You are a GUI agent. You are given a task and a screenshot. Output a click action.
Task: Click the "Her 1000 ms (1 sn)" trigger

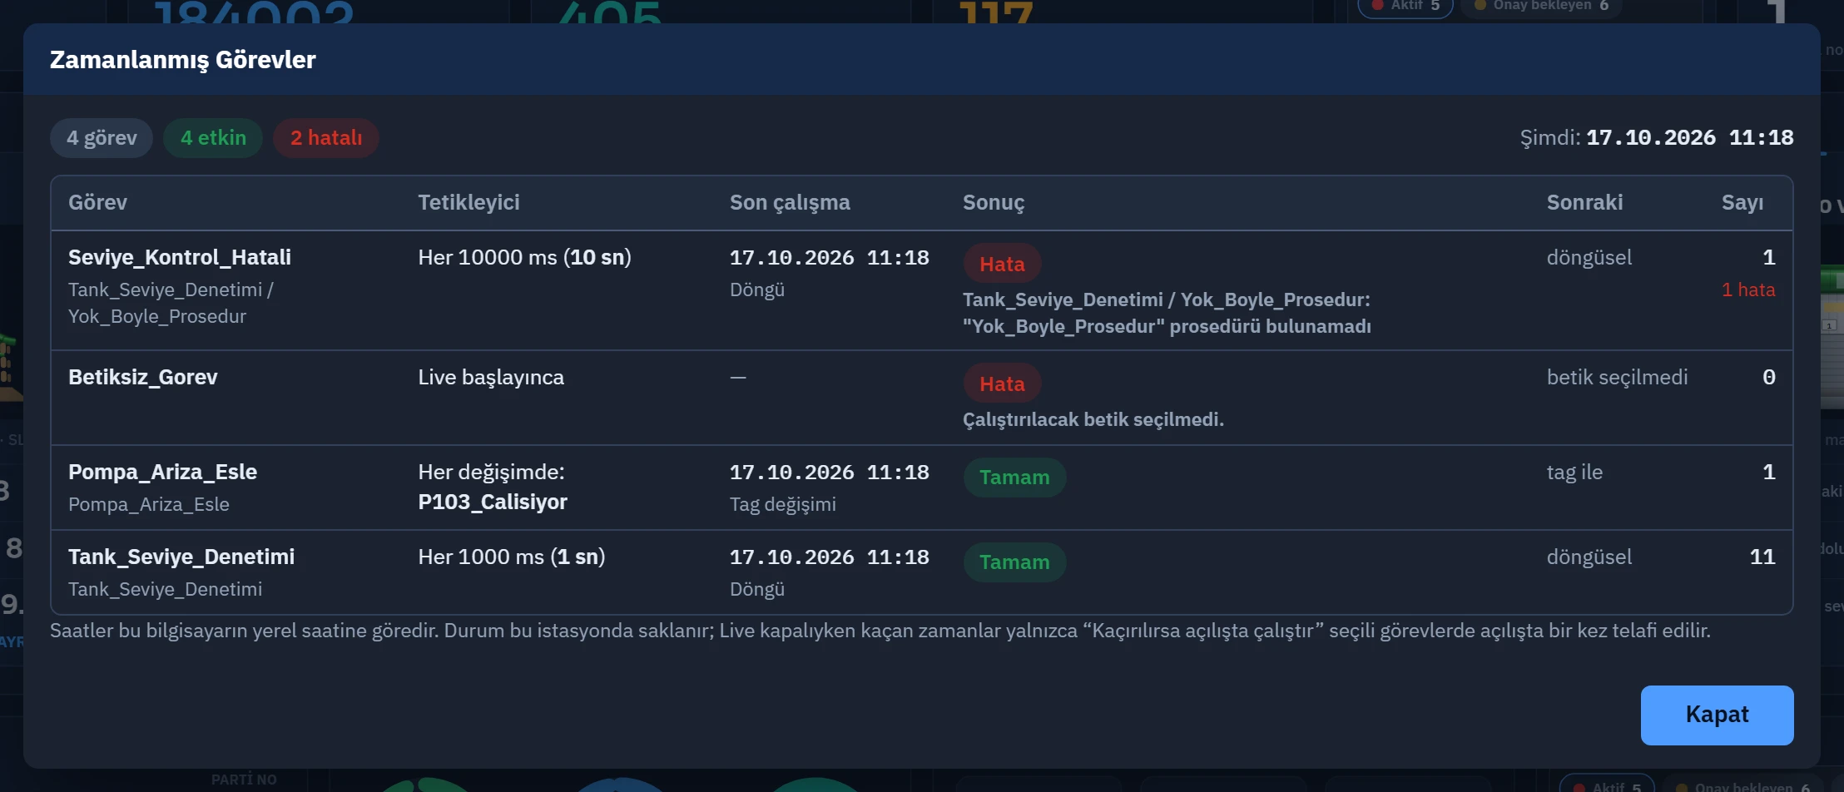(x=512, y=557)
